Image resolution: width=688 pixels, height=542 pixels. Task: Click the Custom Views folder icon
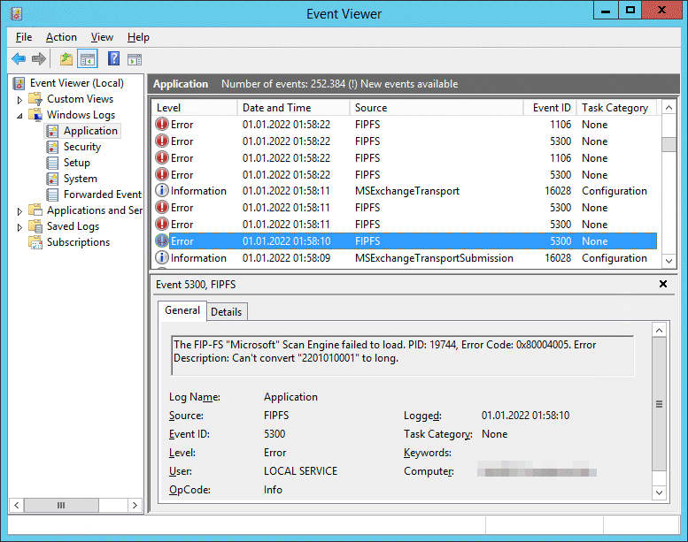[x=35, y=99]
